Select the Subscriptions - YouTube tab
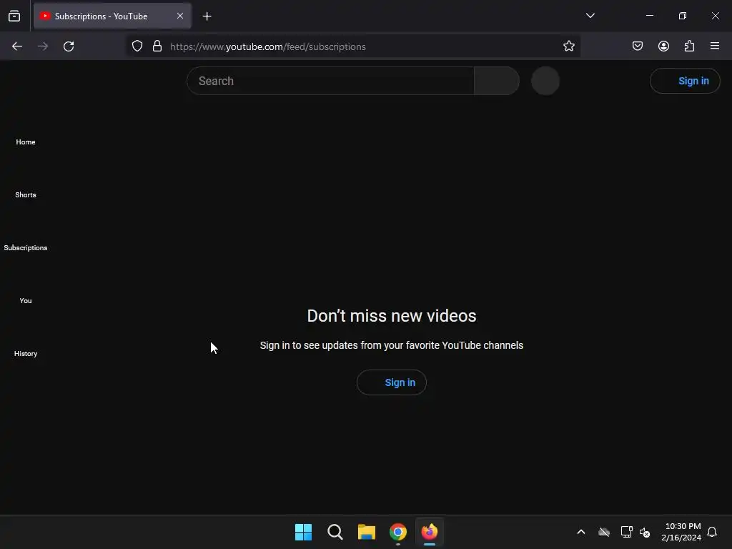The image size is (732, 549). pos(112,16)
